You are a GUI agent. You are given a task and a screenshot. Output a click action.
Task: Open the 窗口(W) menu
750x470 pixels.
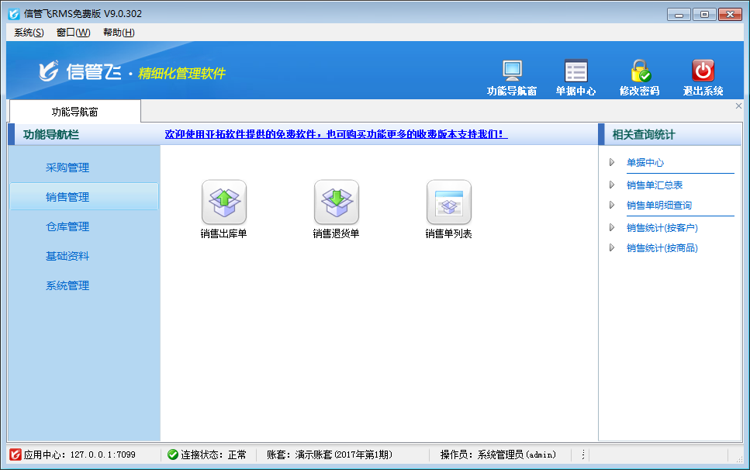click(73, 33)
